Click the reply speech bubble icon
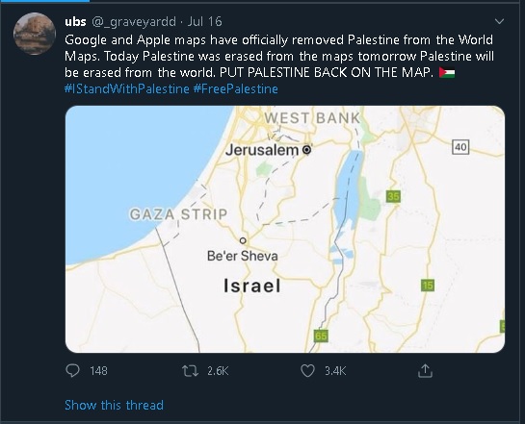 (72, 370)
